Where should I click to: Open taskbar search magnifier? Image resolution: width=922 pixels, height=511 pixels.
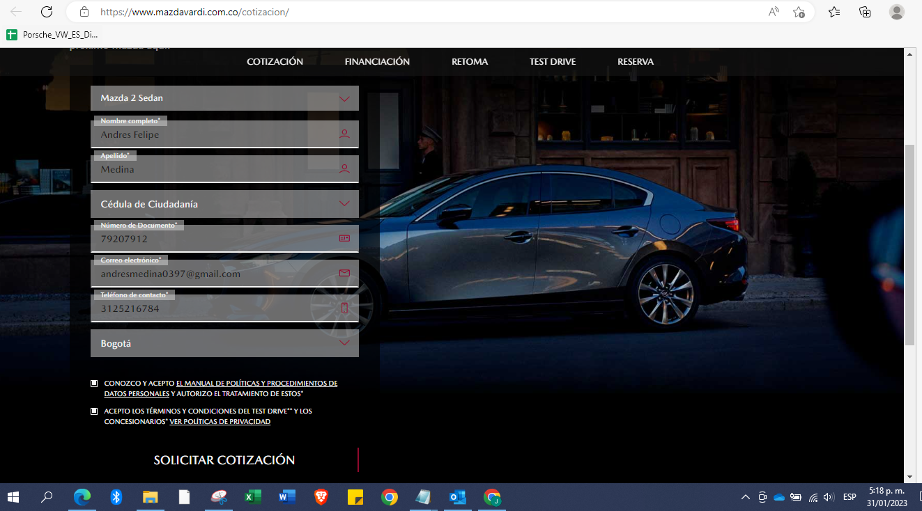(47, 497)
